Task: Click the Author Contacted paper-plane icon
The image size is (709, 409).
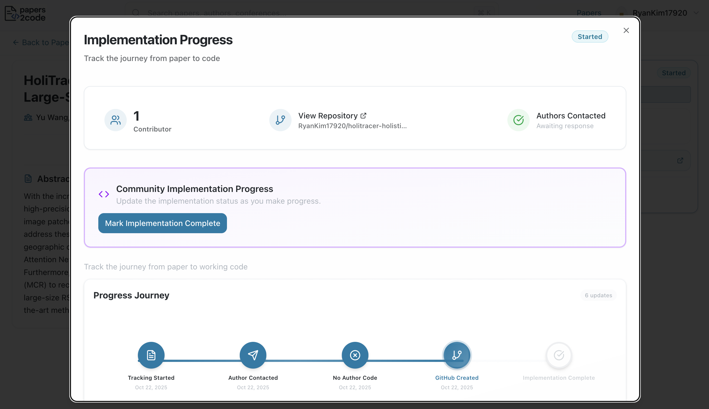Action: 253,355
